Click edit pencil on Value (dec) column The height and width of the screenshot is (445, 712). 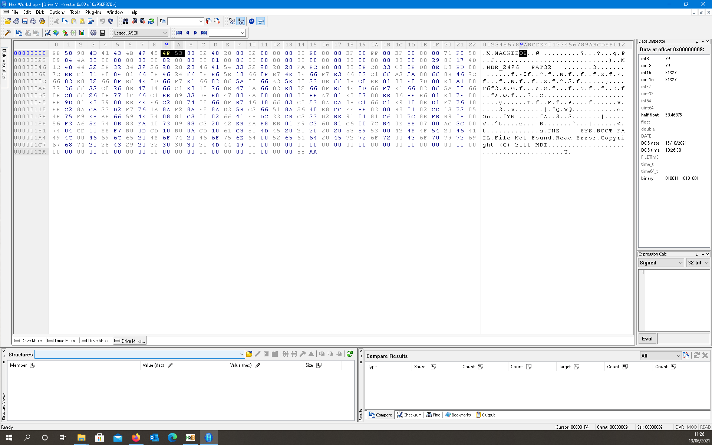(x=171, y=365)
